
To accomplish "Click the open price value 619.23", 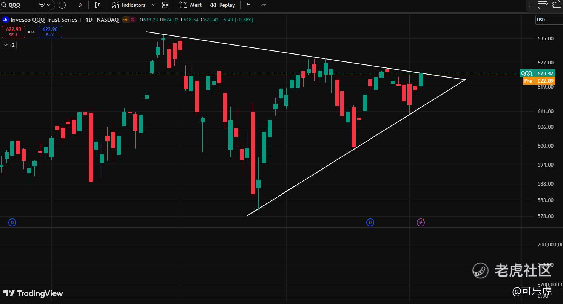I will point(151,20).
